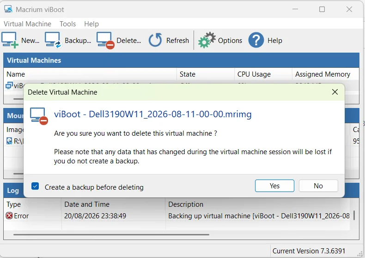Click the red Error icon in the Log
The image size is (365, 258).
point(9,216)
